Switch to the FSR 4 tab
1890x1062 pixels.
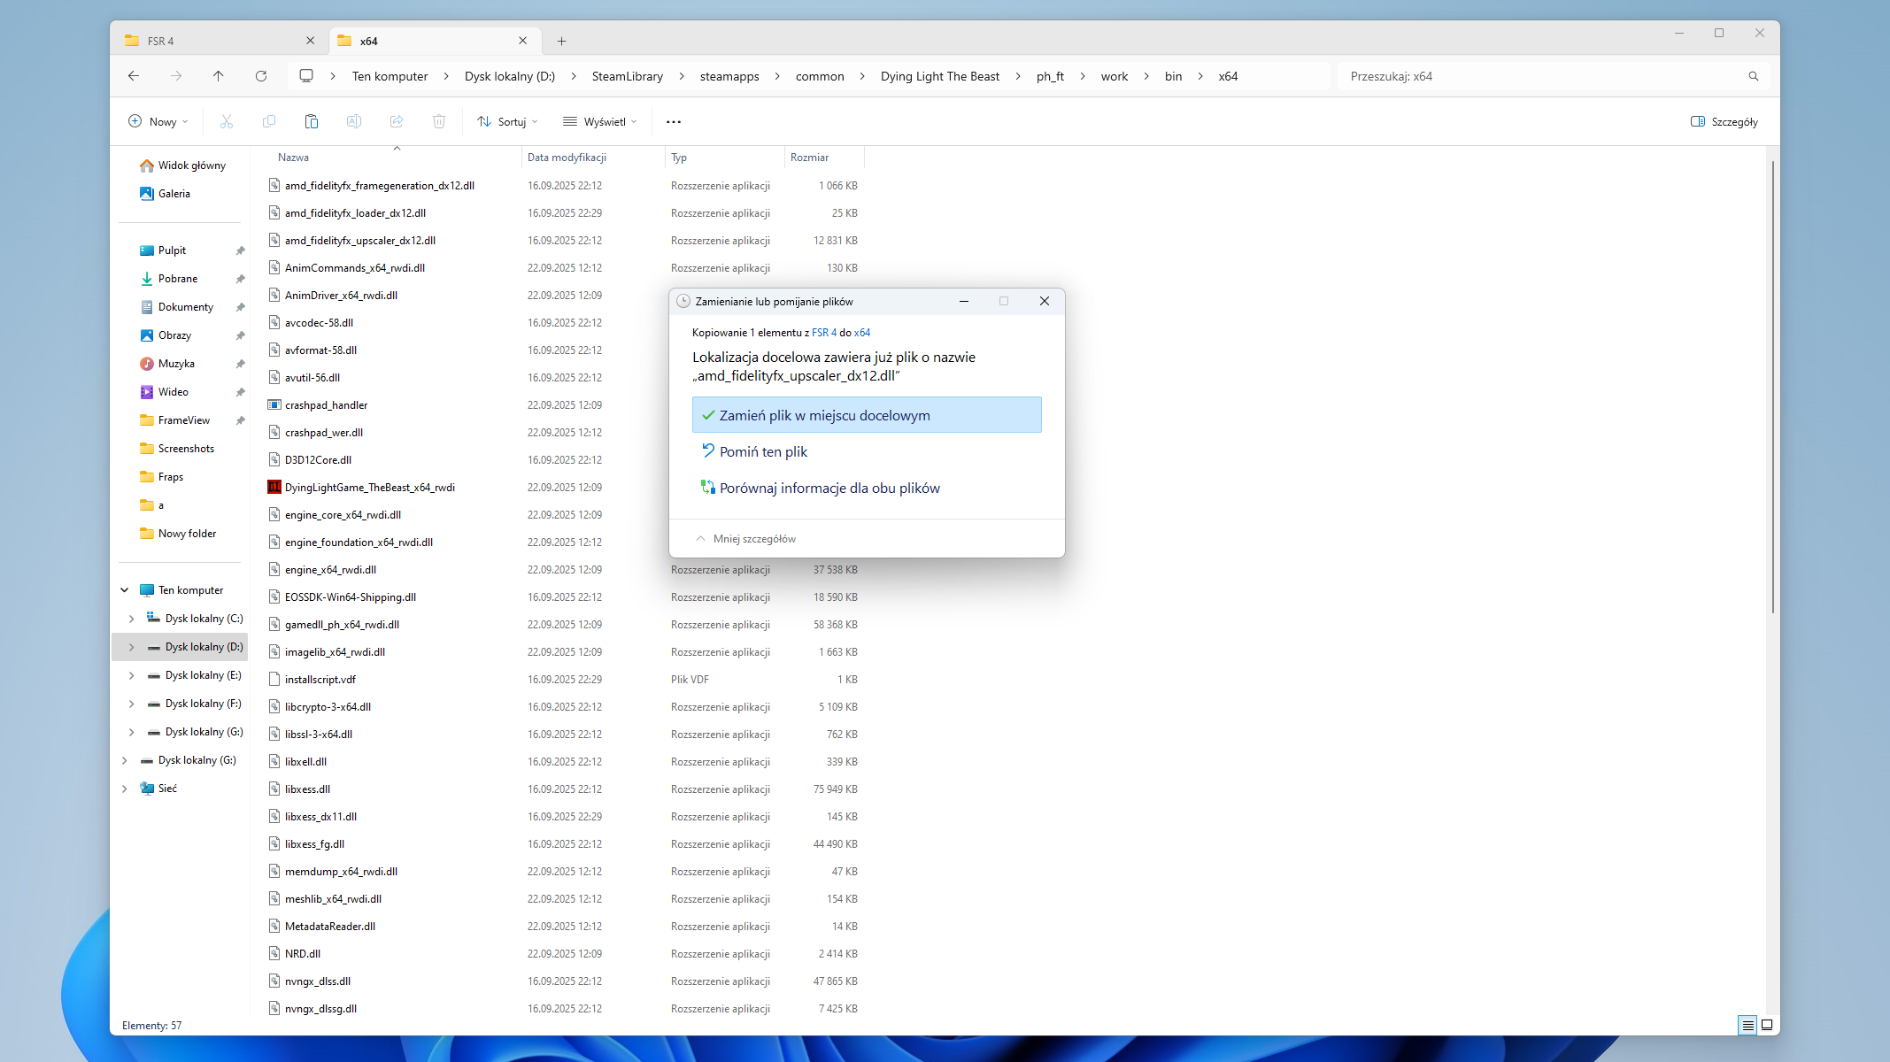pos(220,41)
